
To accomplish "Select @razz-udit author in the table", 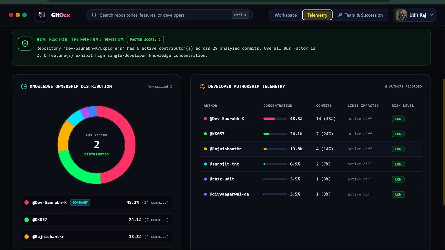I will 222,179.
